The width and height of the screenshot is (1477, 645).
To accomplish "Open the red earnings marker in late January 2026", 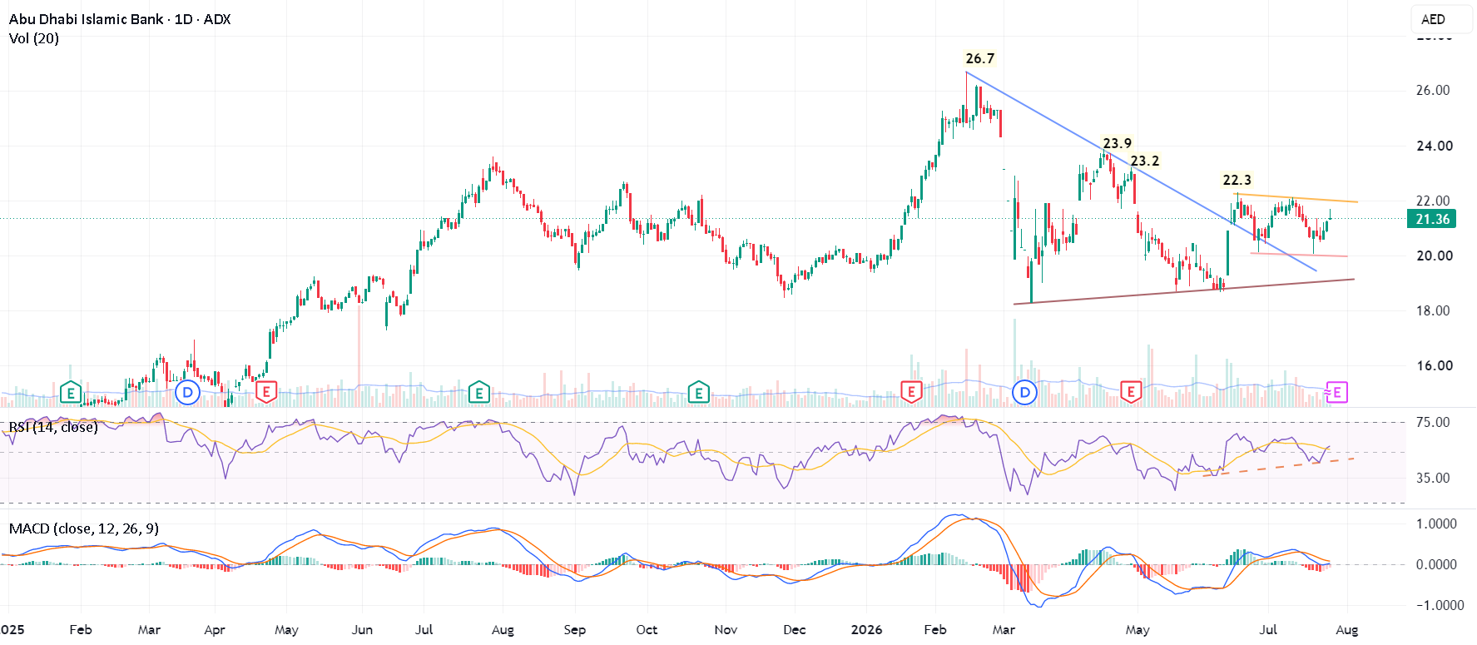I will coord(911,392).
